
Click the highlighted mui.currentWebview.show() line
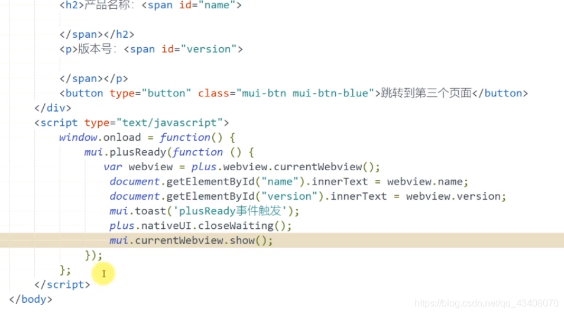click(x=282, y=240)
